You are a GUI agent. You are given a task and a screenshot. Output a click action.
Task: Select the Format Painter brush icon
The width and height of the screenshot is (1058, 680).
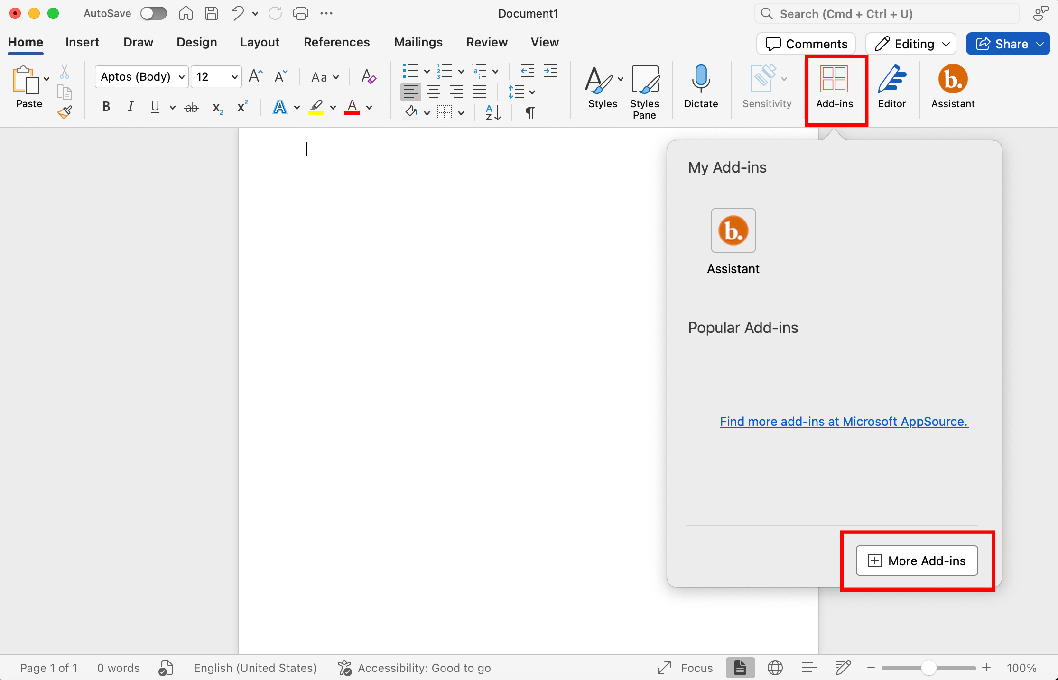pyautogui.click(x=65, y=112)
